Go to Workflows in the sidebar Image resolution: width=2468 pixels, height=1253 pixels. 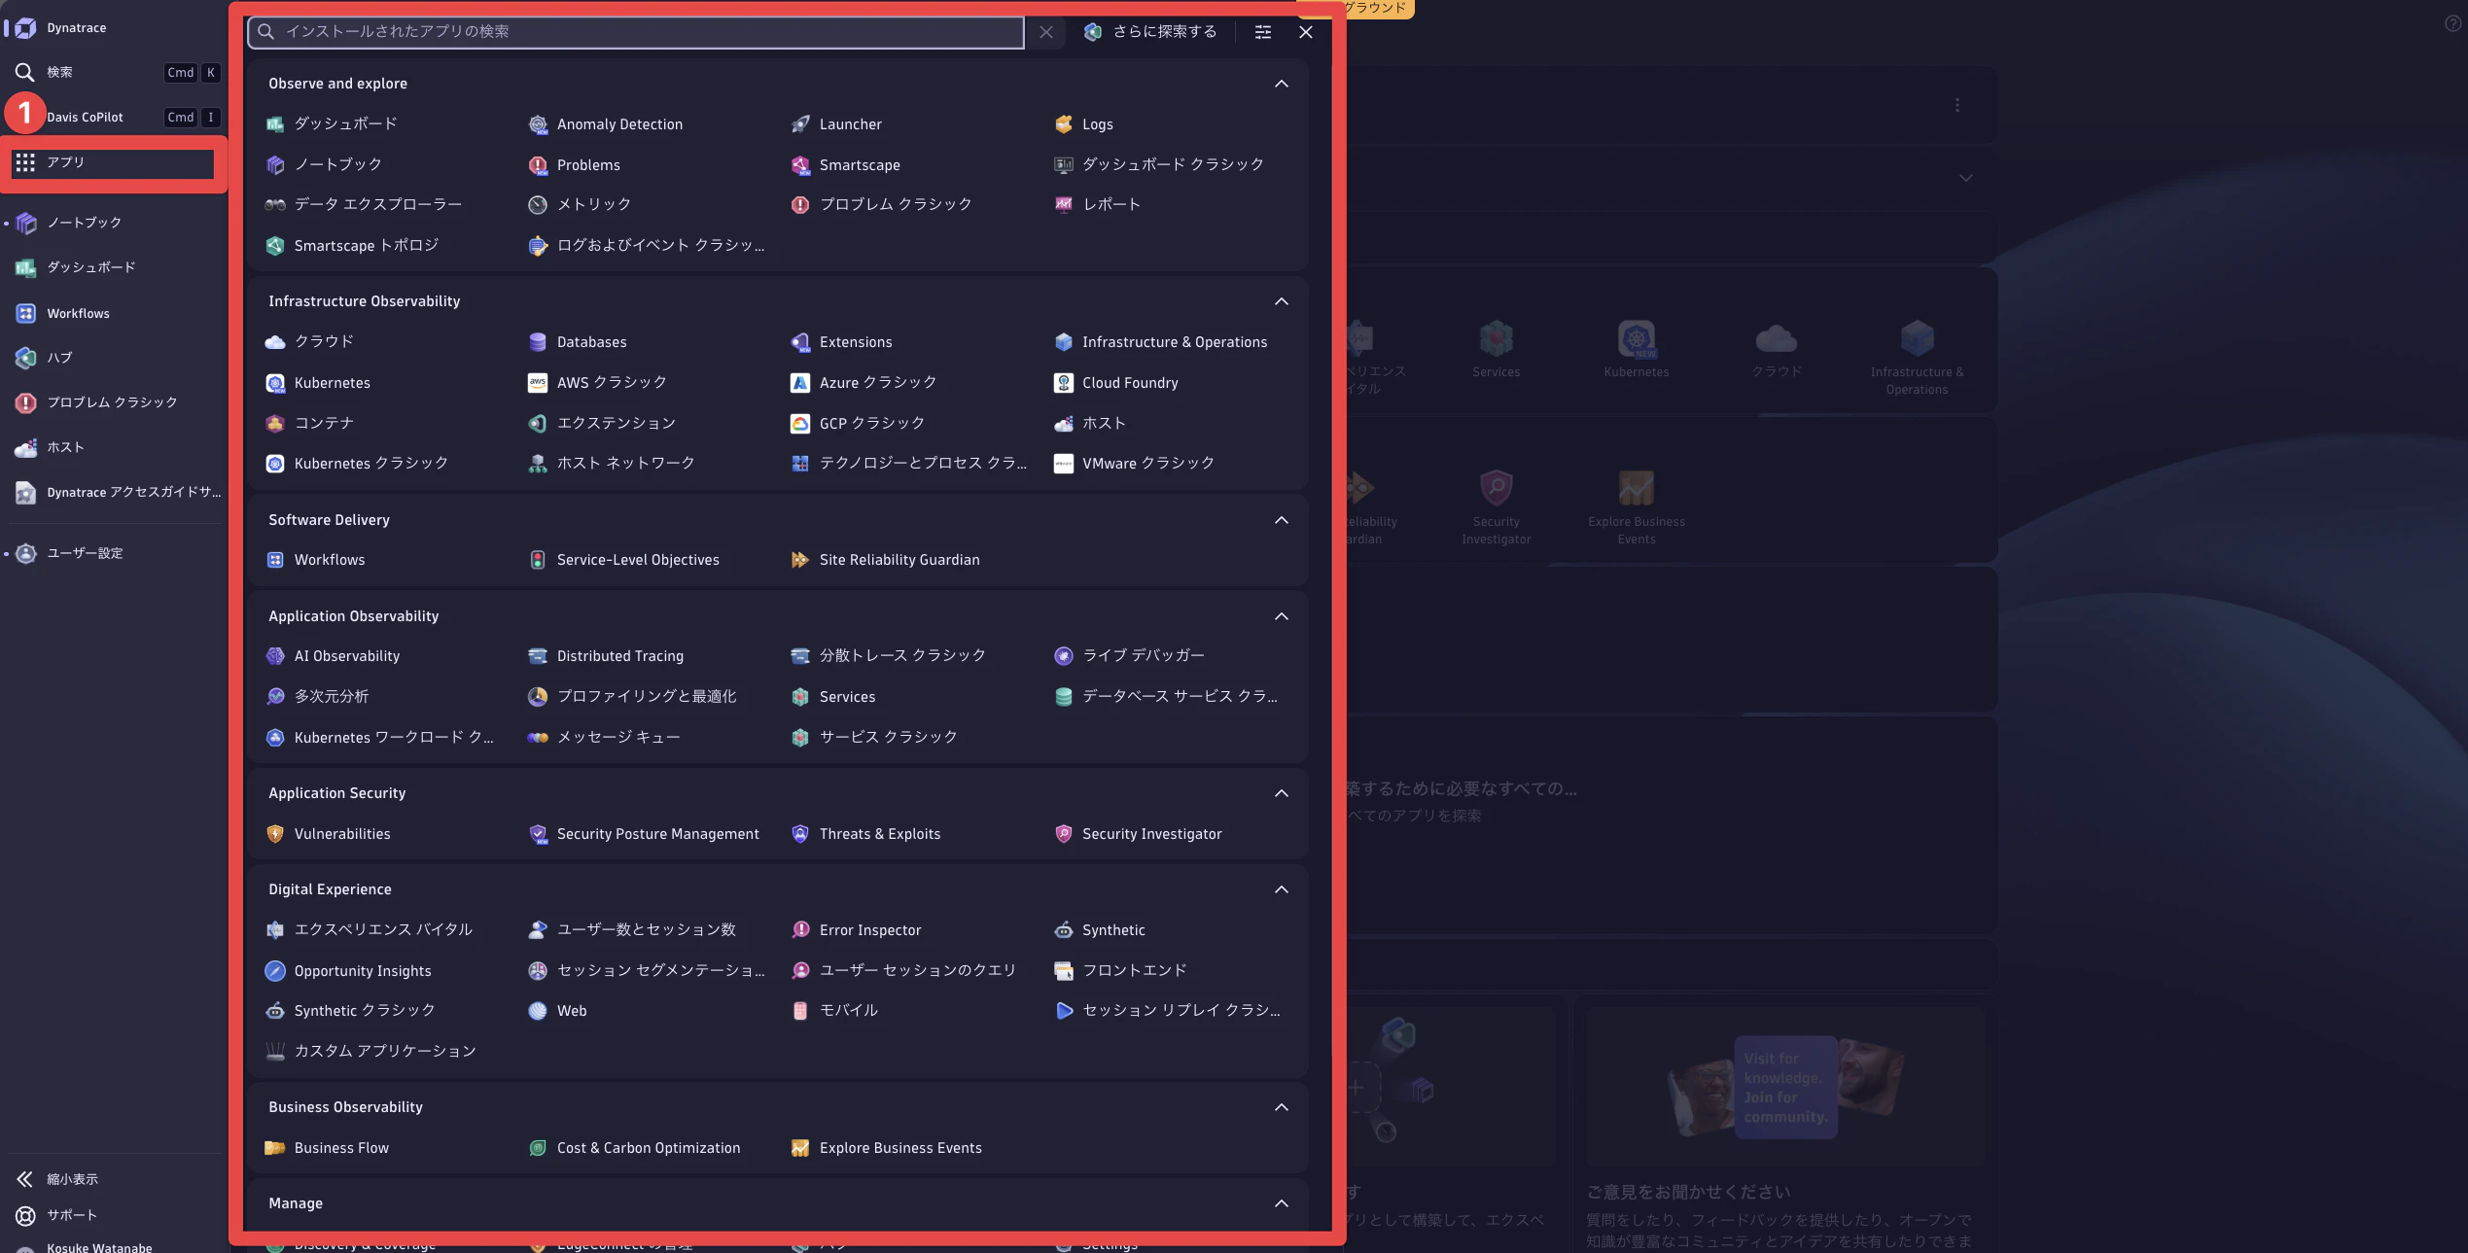115,314
